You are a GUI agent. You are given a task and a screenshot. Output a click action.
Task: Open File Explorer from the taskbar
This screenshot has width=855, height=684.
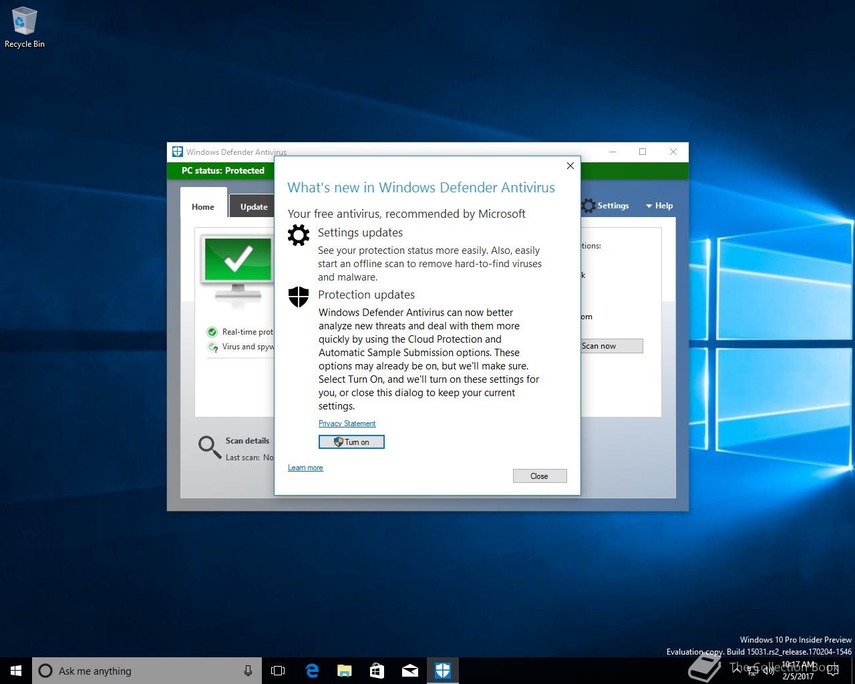[345, 671]
